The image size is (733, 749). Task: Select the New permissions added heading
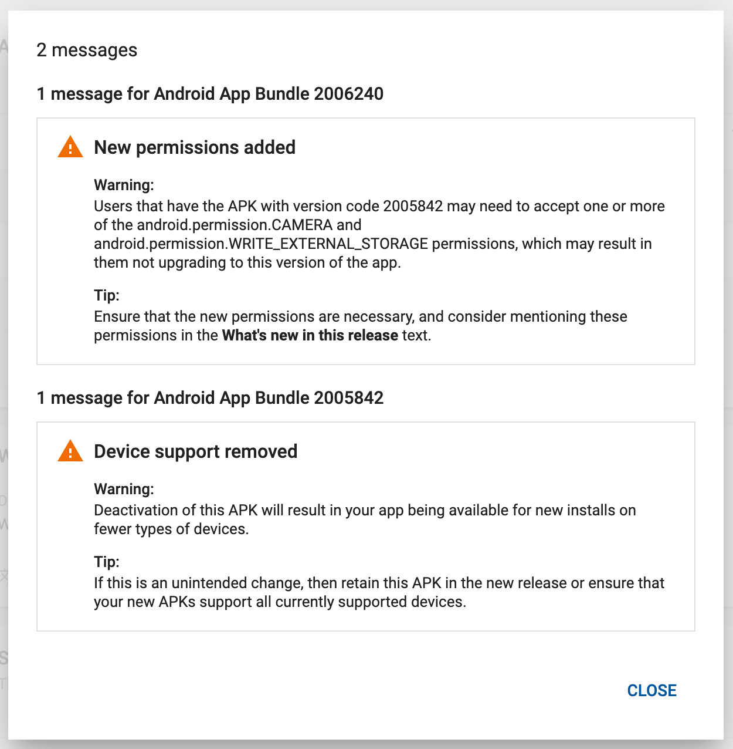tap(195, 147)
